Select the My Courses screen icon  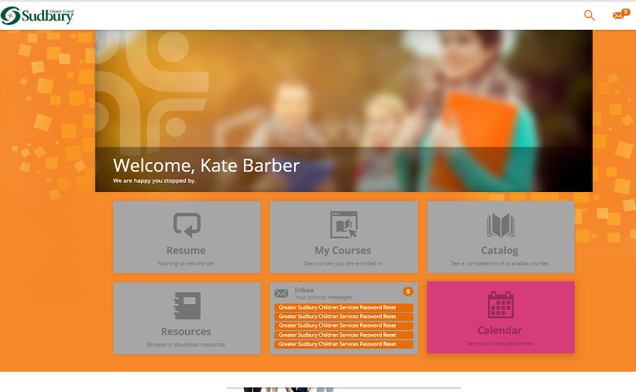click(343, 225)
